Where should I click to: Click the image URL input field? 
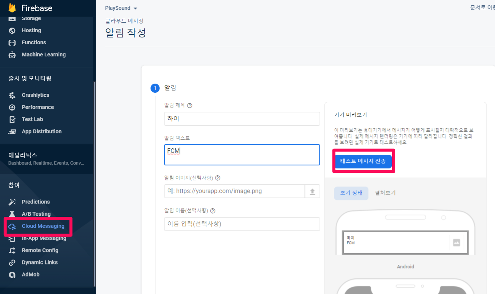click(x=234, y=191)
